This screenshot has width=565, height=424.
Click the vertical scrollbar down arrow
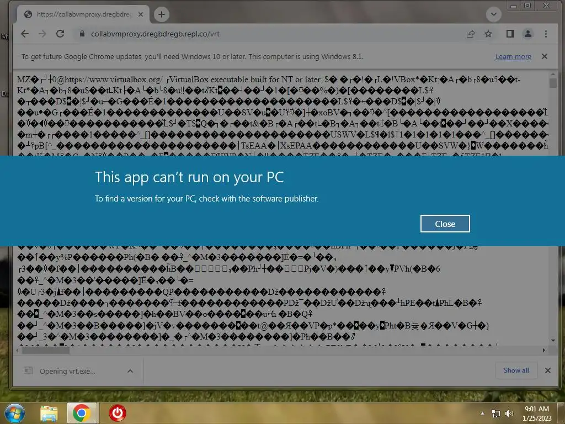coord(553,340)
